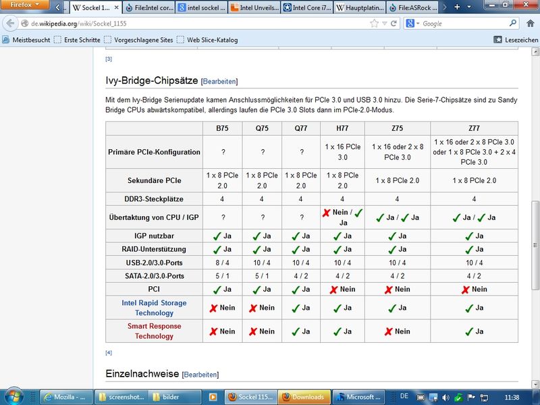Open a new tab with the plus button

coord(458,7)
